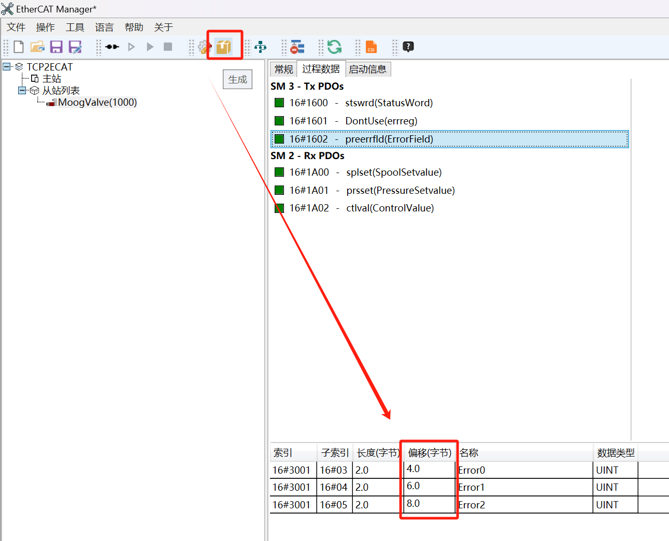Open project using folder icon
The image size is (669, 541).
37,47
